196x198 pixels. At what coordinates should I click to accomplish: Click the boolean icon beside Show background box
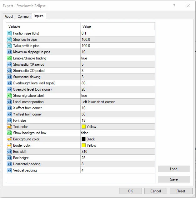[9, 133]
